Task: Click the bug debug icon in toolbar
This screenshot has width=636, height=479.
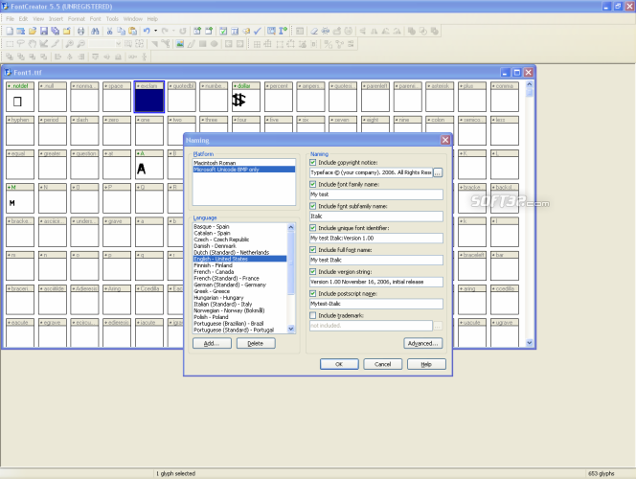Action: point(326,31)
